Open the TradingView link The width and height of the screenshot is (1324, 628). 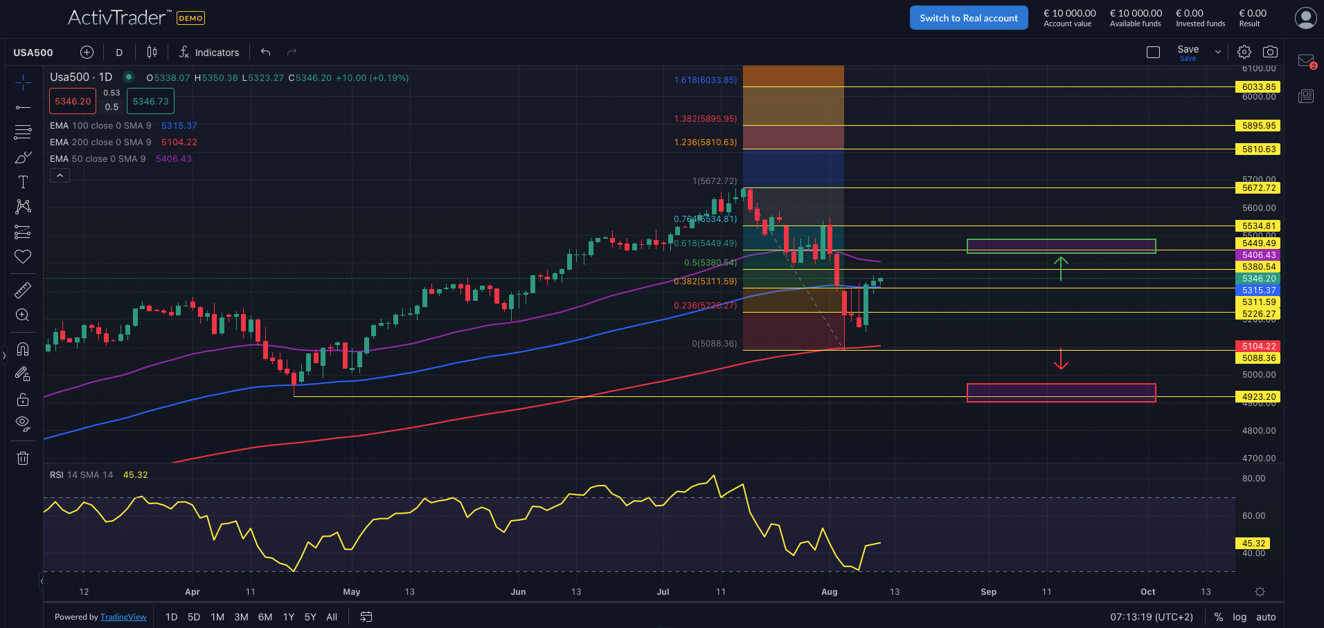pos(123,617)
